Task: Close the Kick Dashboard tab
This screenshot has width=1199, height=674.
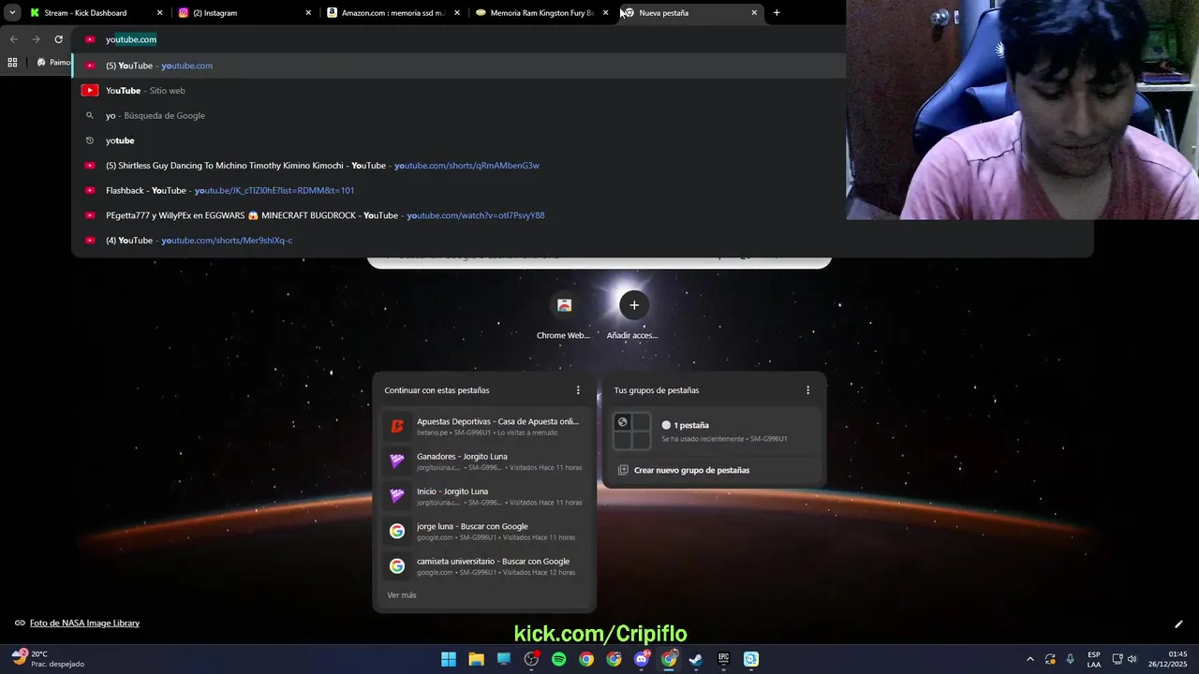Action: (159, 13)
